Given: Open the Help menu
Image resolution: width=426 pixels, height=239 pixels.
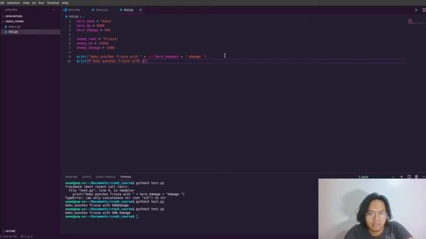Looking at the screenshot, I should click(x=65, y=3).
